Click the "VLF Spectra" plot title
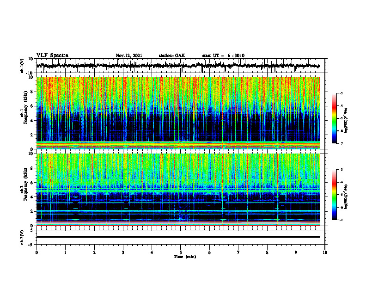Image resolution: width=366 pixels, height=283 pixels. coord(52,55)
